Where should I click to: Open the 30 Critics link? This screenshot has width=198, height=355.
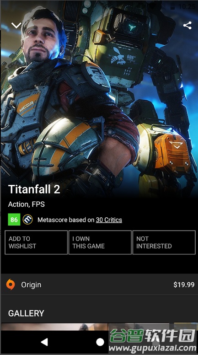pyautogui.click(x=109, y=220)
